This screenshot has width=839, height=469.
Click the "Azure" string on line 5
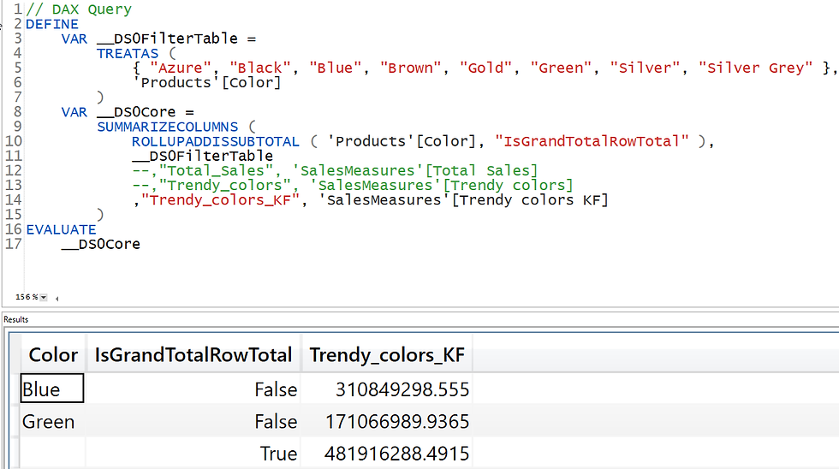point(181,68)
